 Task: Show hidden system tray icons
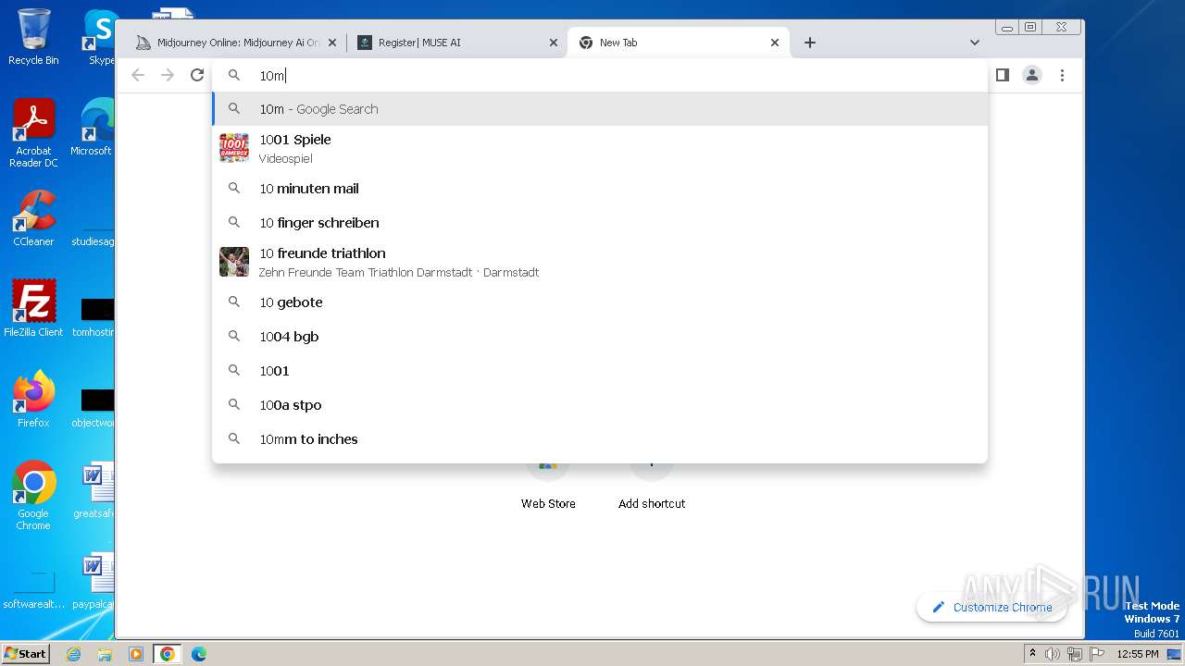(x=1032, y=654)
